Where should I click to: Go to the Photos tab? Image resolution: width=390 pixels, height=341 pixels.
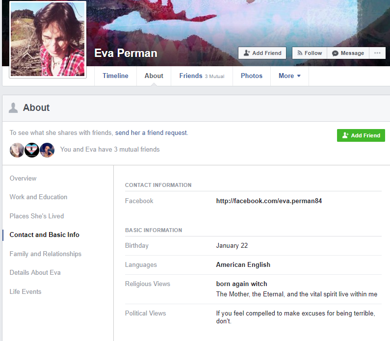[x=252, y=76]
